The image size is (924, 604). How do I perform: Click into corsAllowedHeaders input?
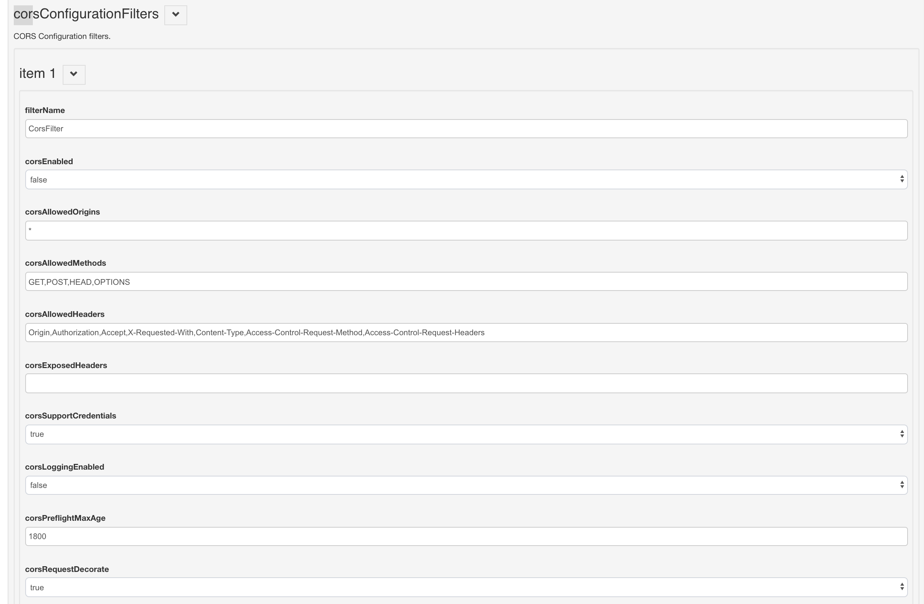466,333
